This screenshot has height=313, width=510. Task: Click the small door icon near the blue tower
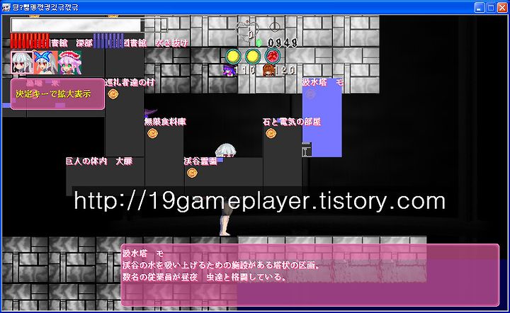coord(306,150)
